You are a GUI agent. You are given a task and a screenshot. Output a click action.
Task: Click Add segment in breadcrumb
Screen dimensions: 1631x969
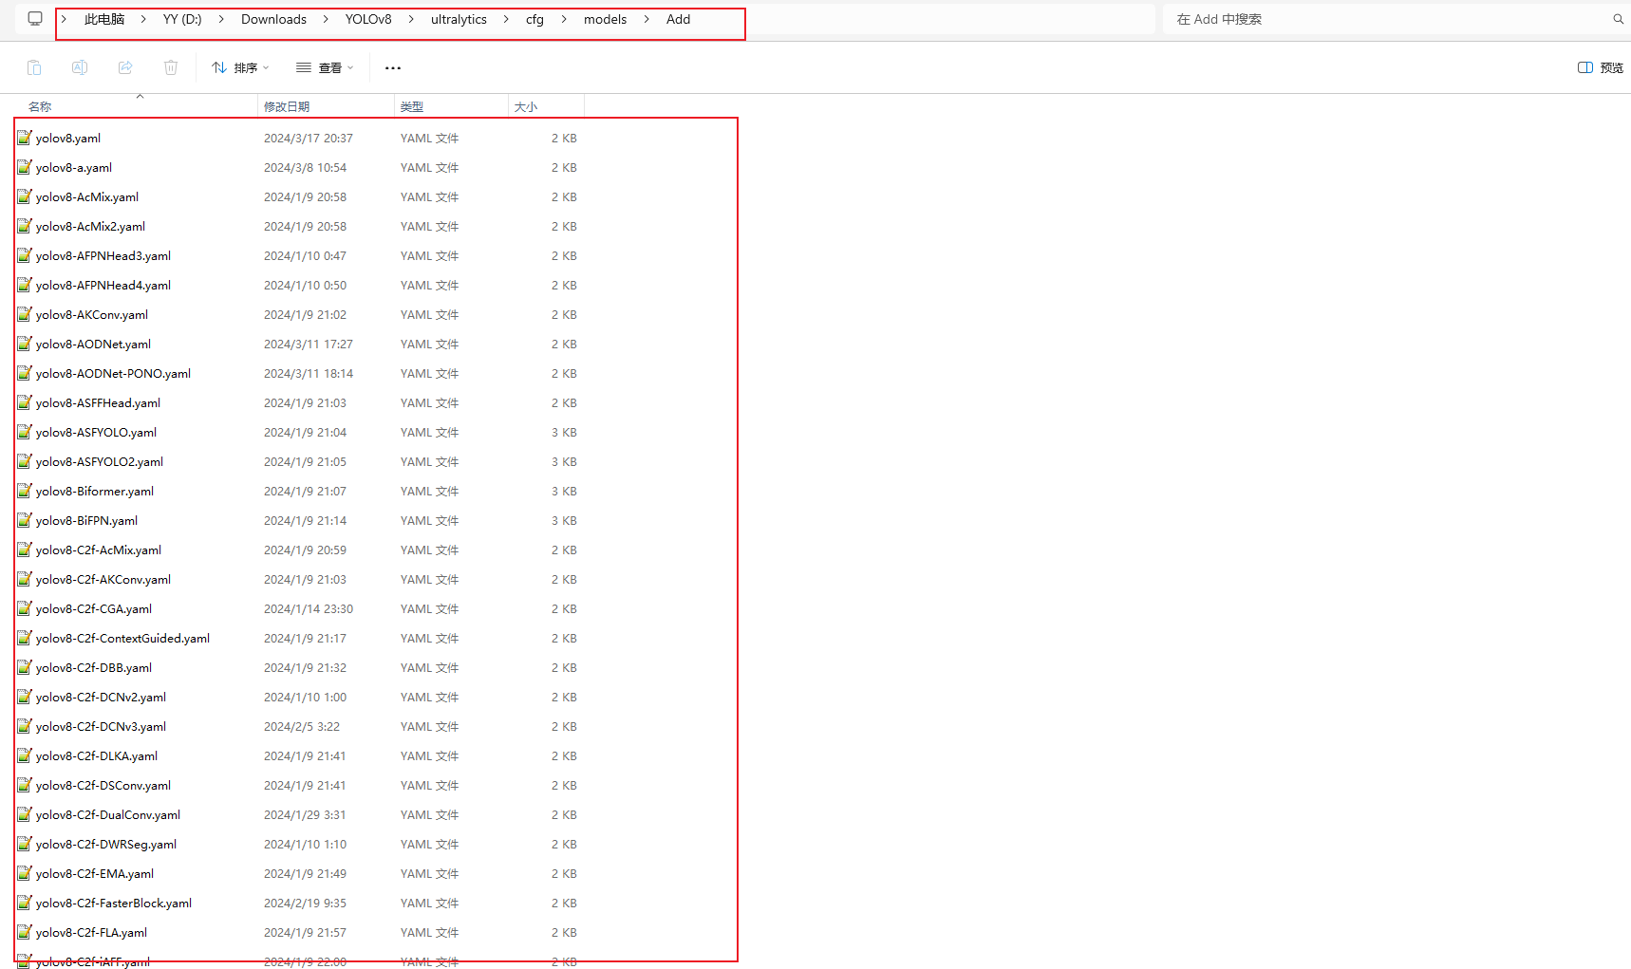[678, 19]
